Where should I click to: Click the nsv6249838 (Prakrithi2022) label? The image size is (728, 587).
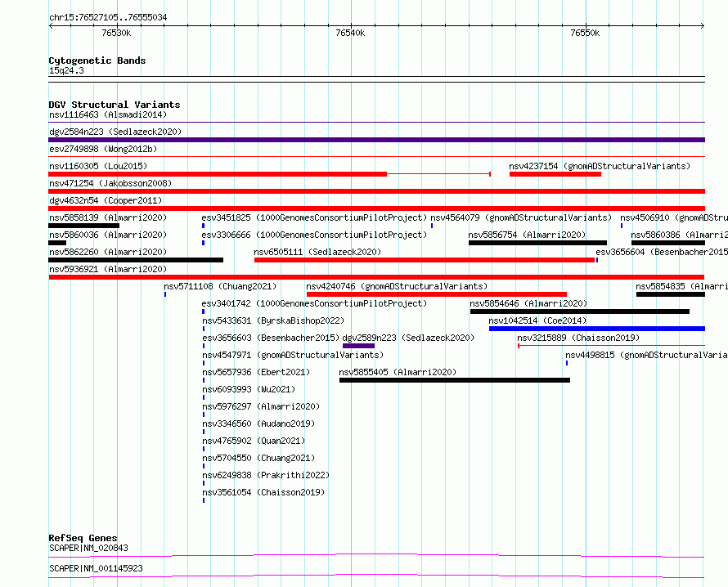(266, 475)
